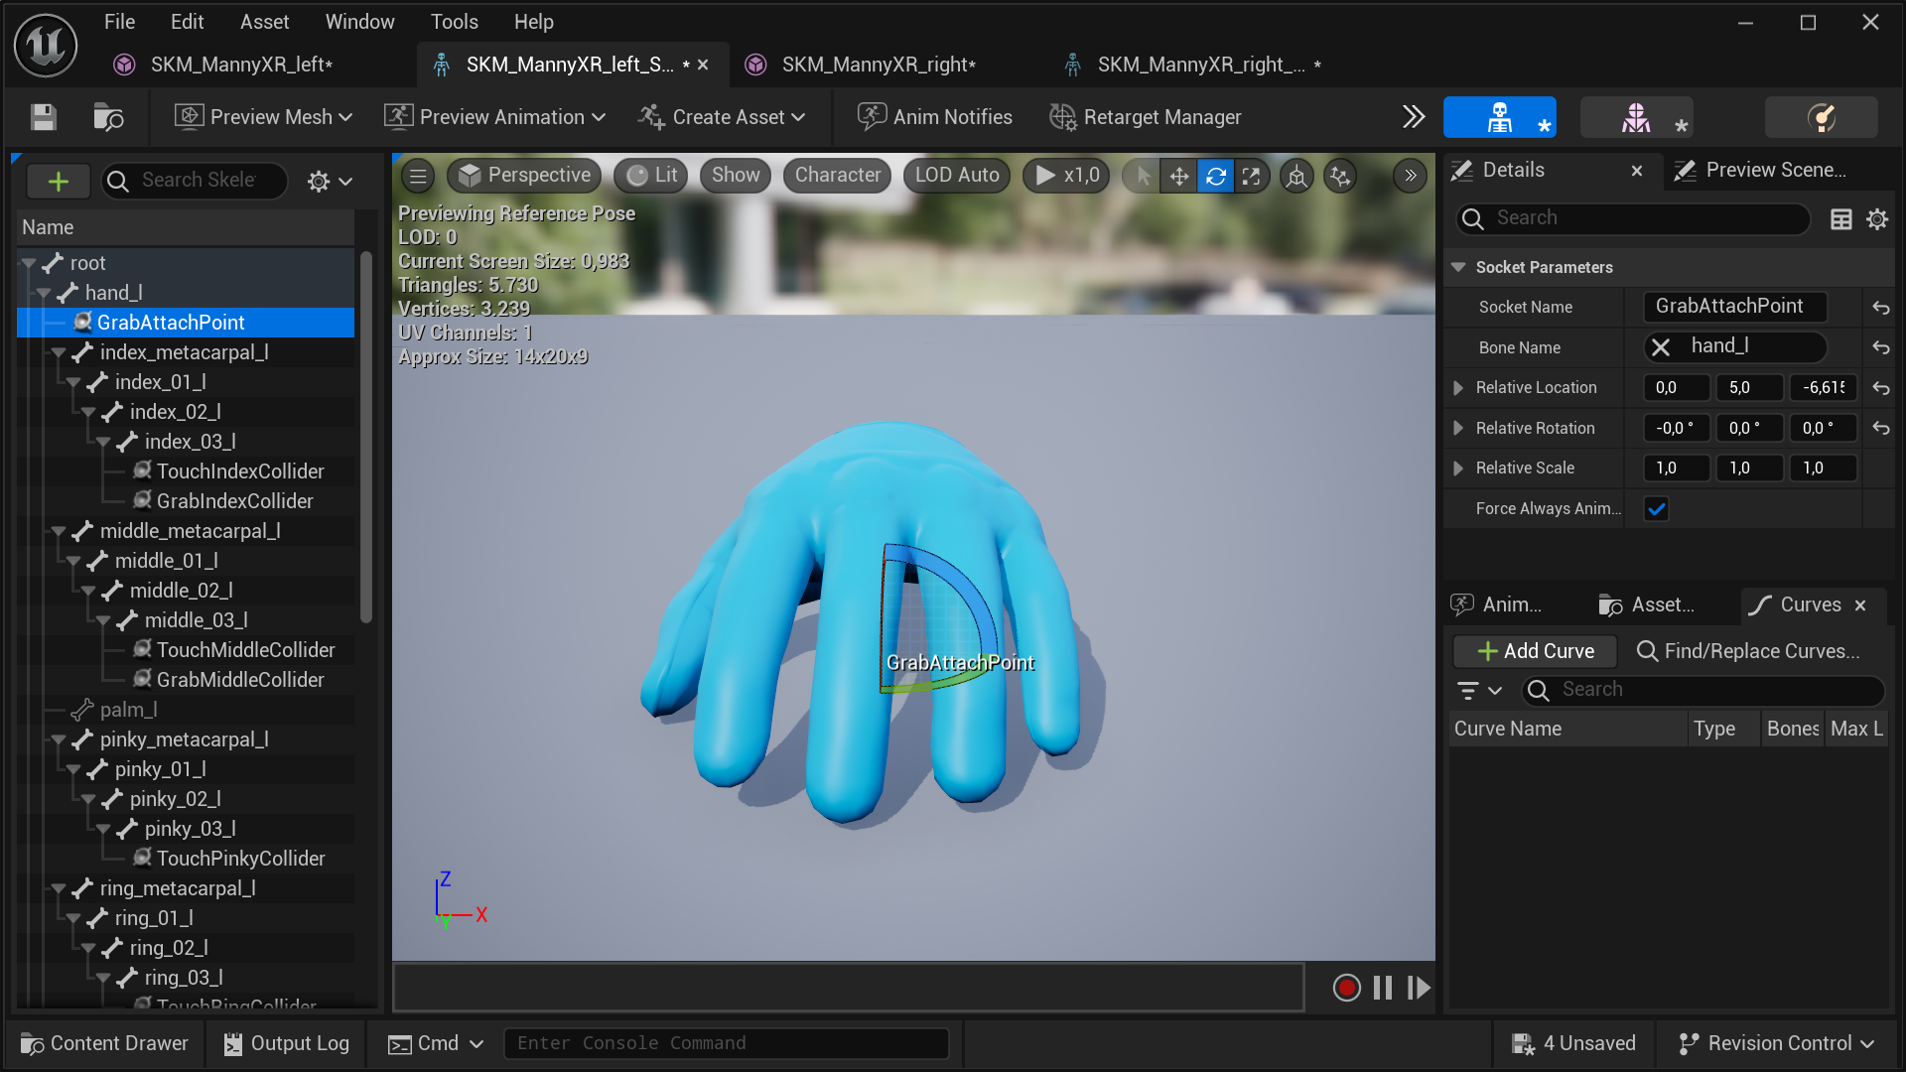Image resolution: width=1906 pixels, height=1072 pixels.
Task: Select the rotate transform tool in viewport
Action: (1215, 176)
